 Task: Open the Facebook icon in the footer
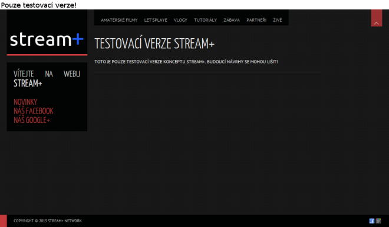[372, 221]
